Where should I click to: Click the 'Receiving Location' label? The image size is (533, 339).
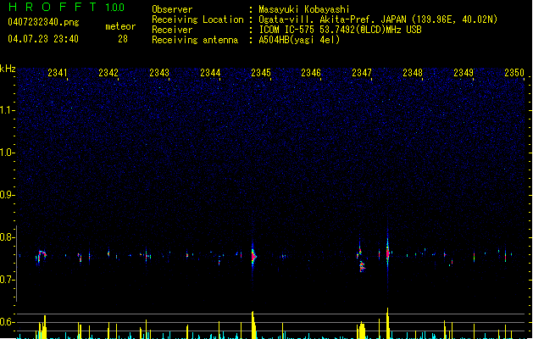[x=197, y=19]
